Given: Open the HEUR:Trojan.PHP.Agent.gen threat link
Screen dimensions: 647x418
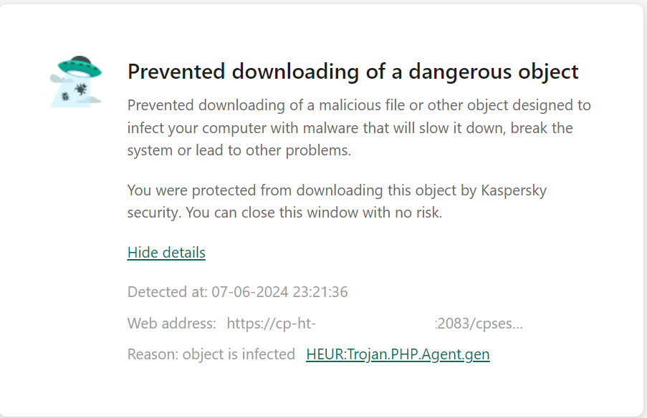Looking at the screenshot, I should [398, 354].
